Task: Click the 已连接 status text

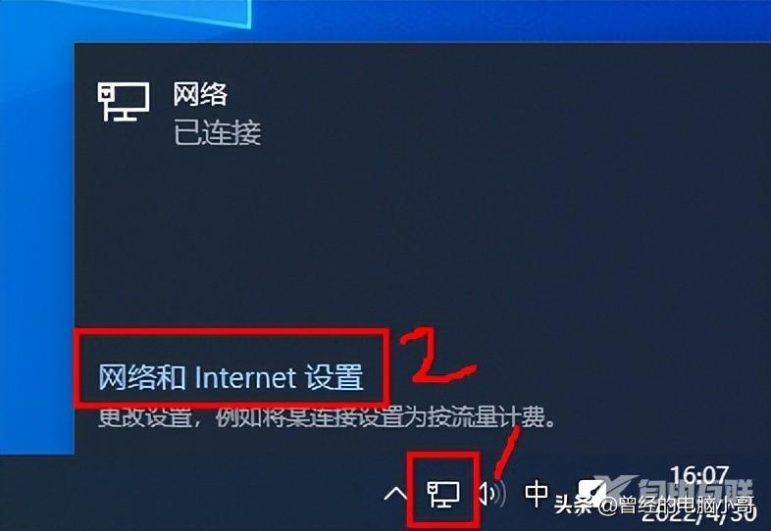Action: pos(217,132)
